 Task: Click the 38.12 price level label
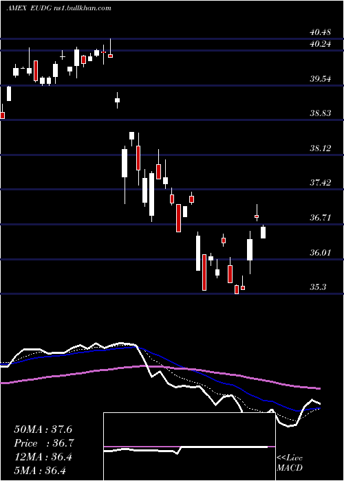[320, 148]
